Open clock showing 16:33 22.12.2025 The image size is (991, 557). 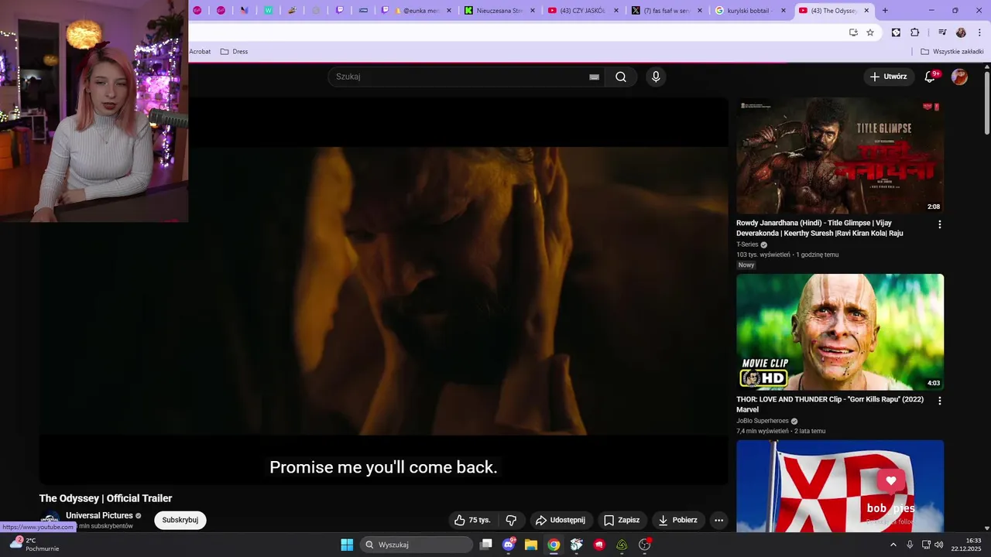(x=968, y=545)
